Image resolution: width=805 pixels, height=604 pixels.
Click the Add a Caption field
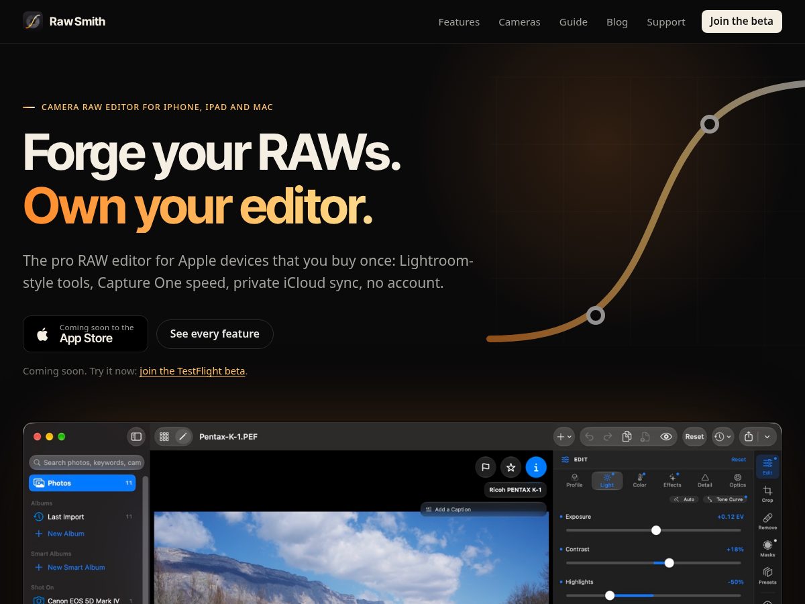484,509
